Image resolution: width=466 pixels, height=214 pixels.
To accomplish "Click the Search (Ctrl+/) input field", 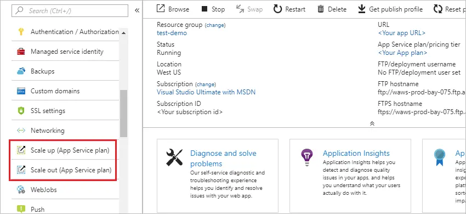I will (x=70, y=11).
